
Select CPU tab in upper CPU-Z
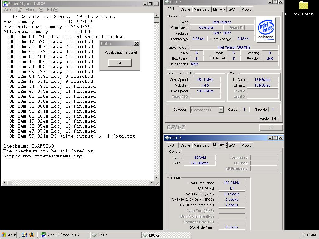170,9
